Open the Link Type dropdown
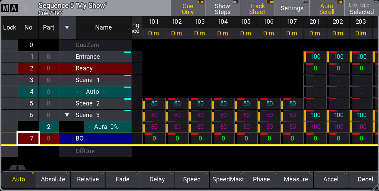 [x=361, y=9]
